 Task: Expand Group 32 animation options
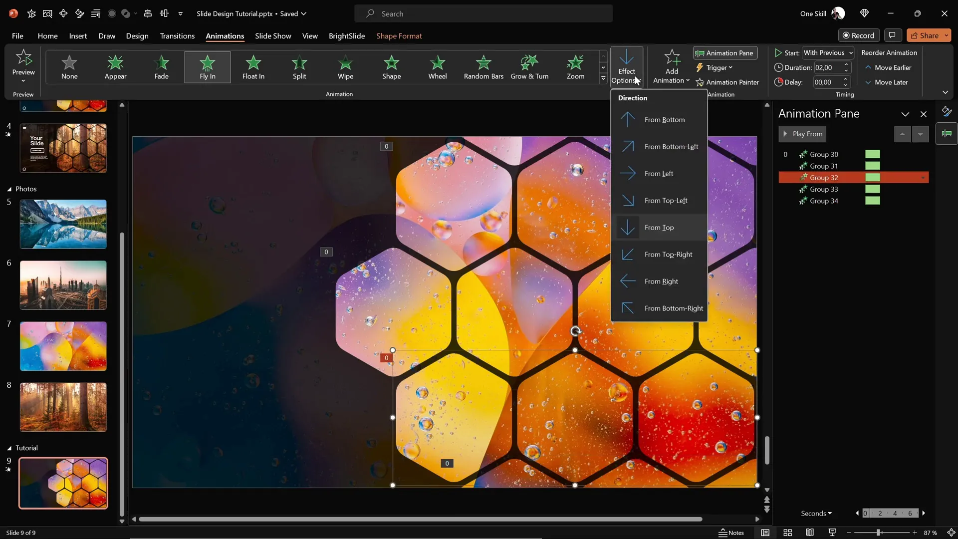point(923,177)
